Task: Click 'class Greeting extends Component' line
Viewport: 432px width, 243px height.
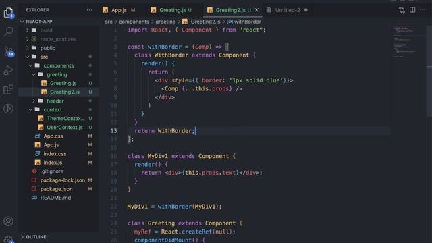Action: point(185,223)
